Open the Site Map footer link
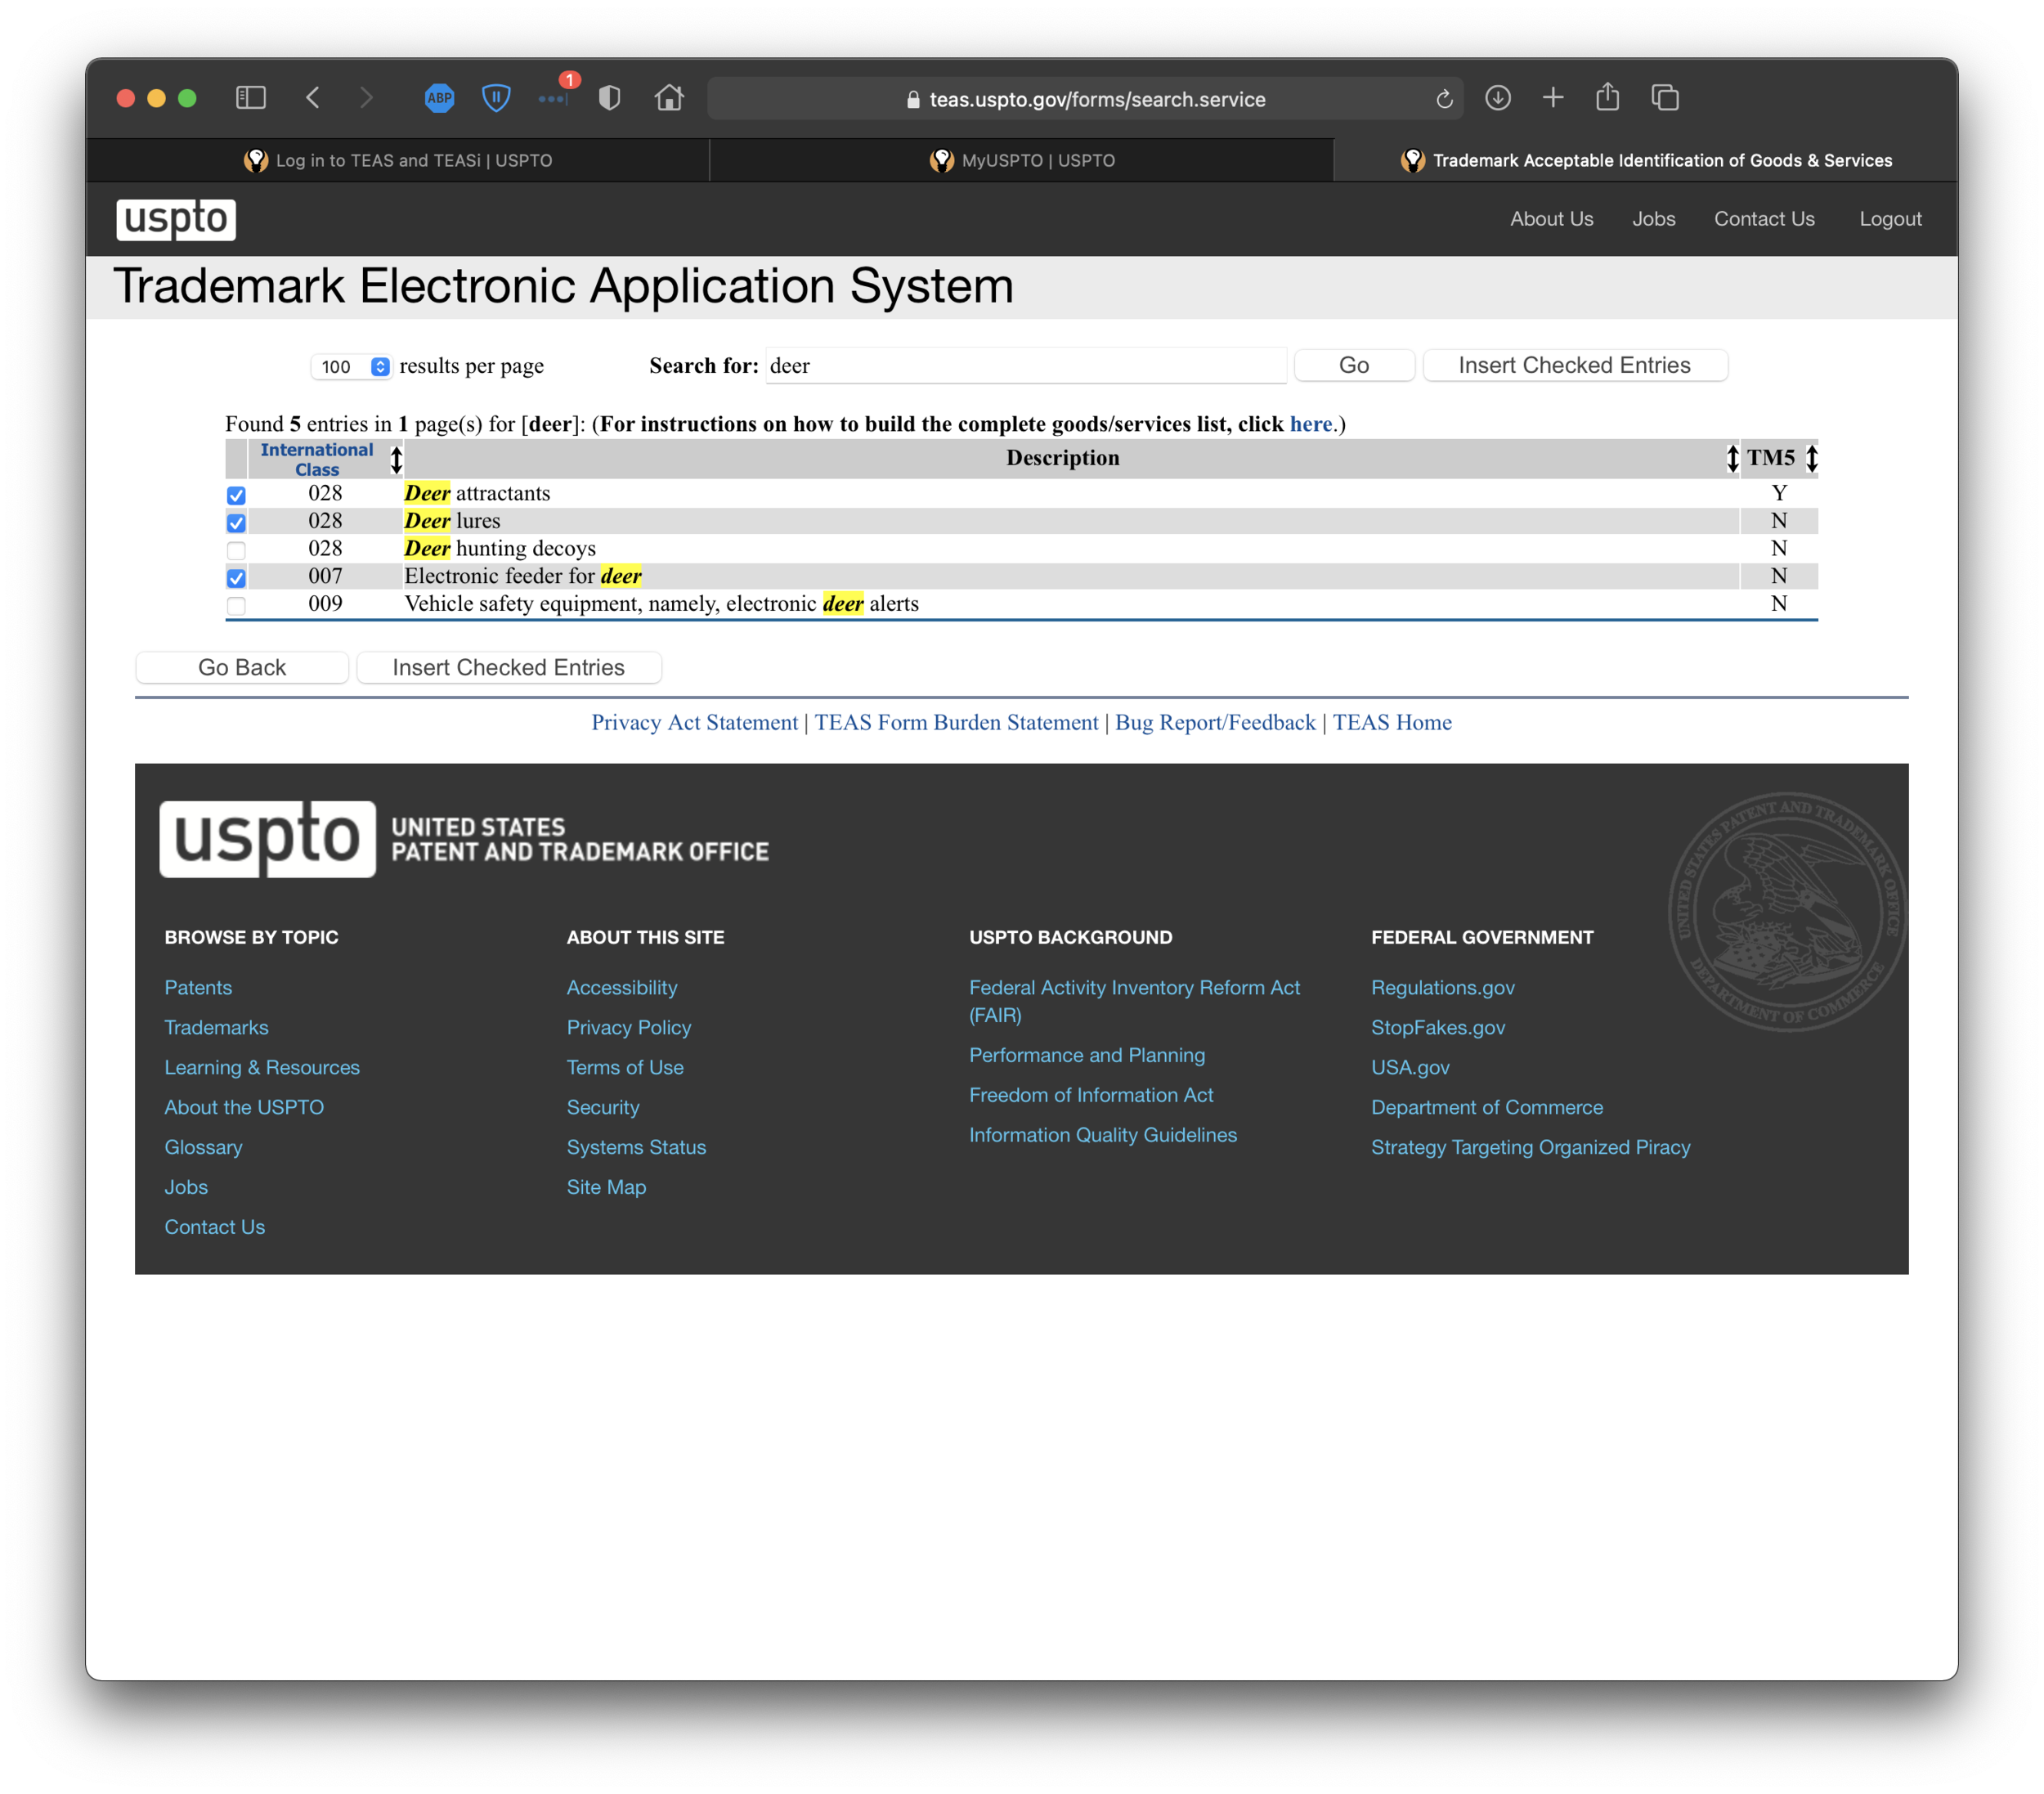The image size is (2044, 1794). (606, 1187)
